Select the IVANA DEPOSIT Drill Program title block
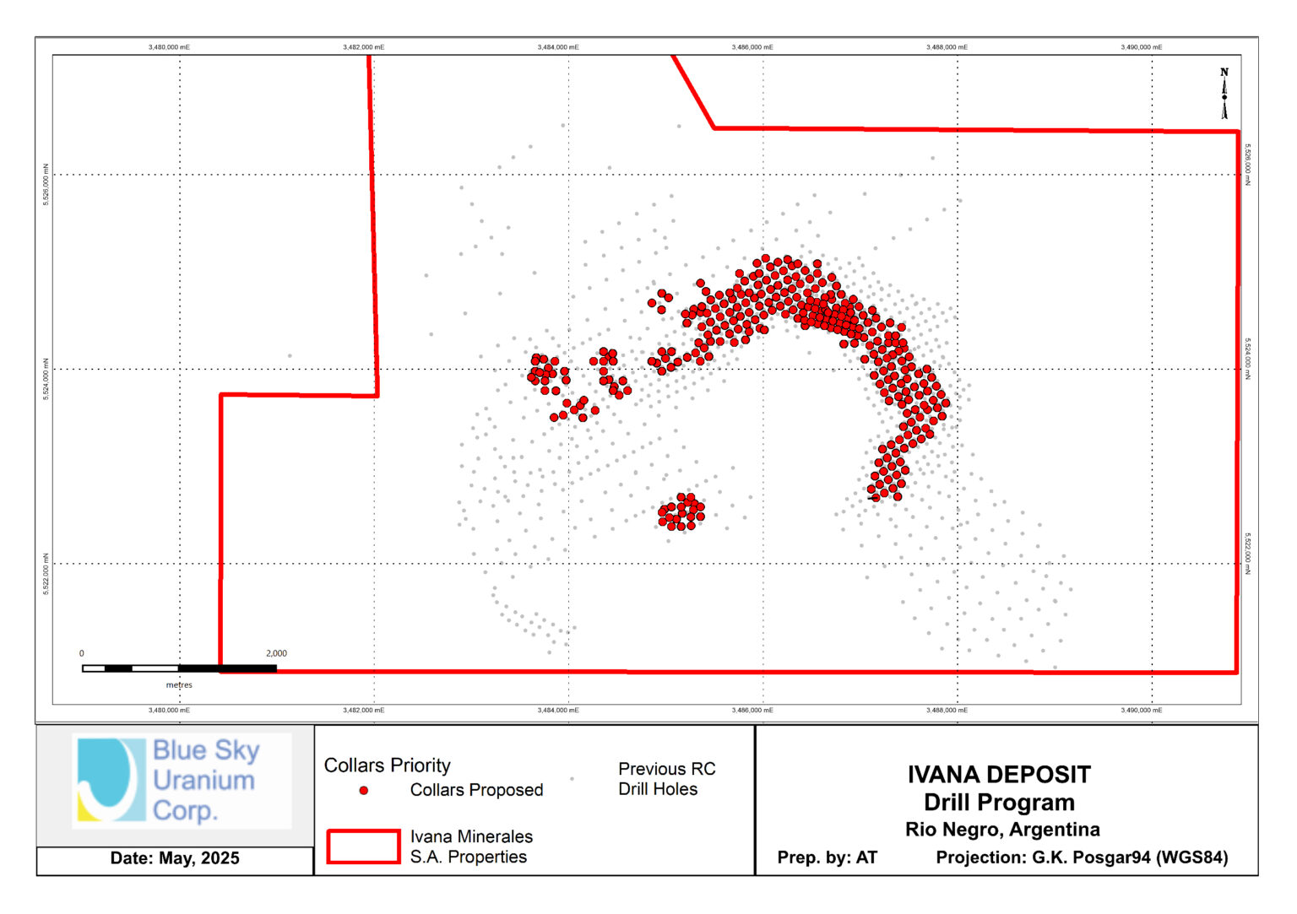Image resolution: width=1297 pixels, height=914 pixels. pos(999,785)
